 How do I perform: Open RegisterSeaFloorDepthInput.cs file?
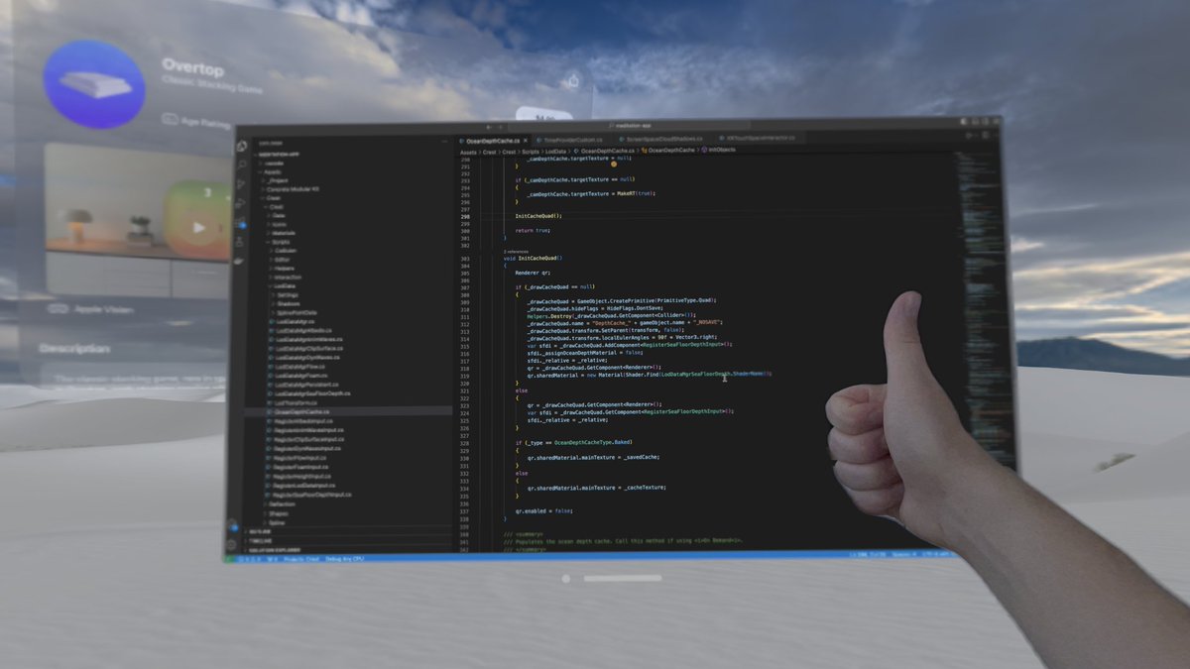pos(310,495)
